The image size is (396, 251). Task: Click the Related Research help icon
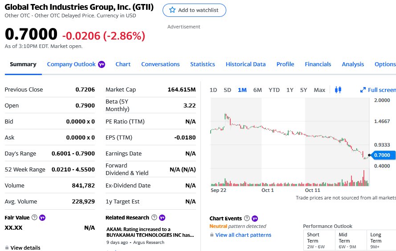click(x=154, y=217)
